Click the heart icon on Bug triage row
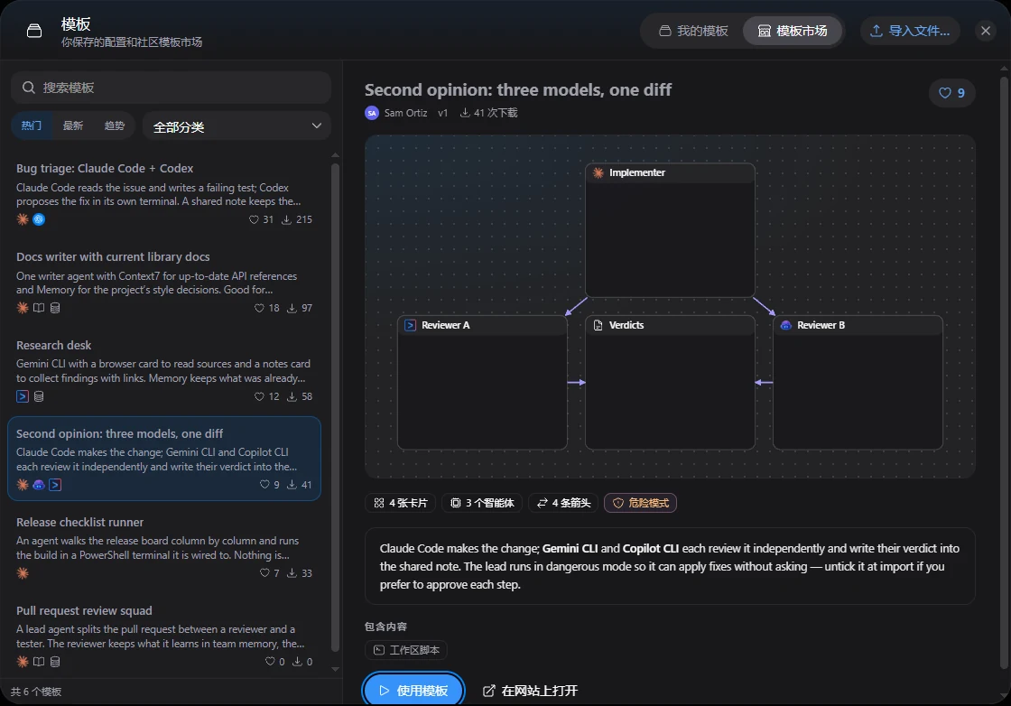Viewport: 1011px width, 706px height. click(x=254, y=220)
